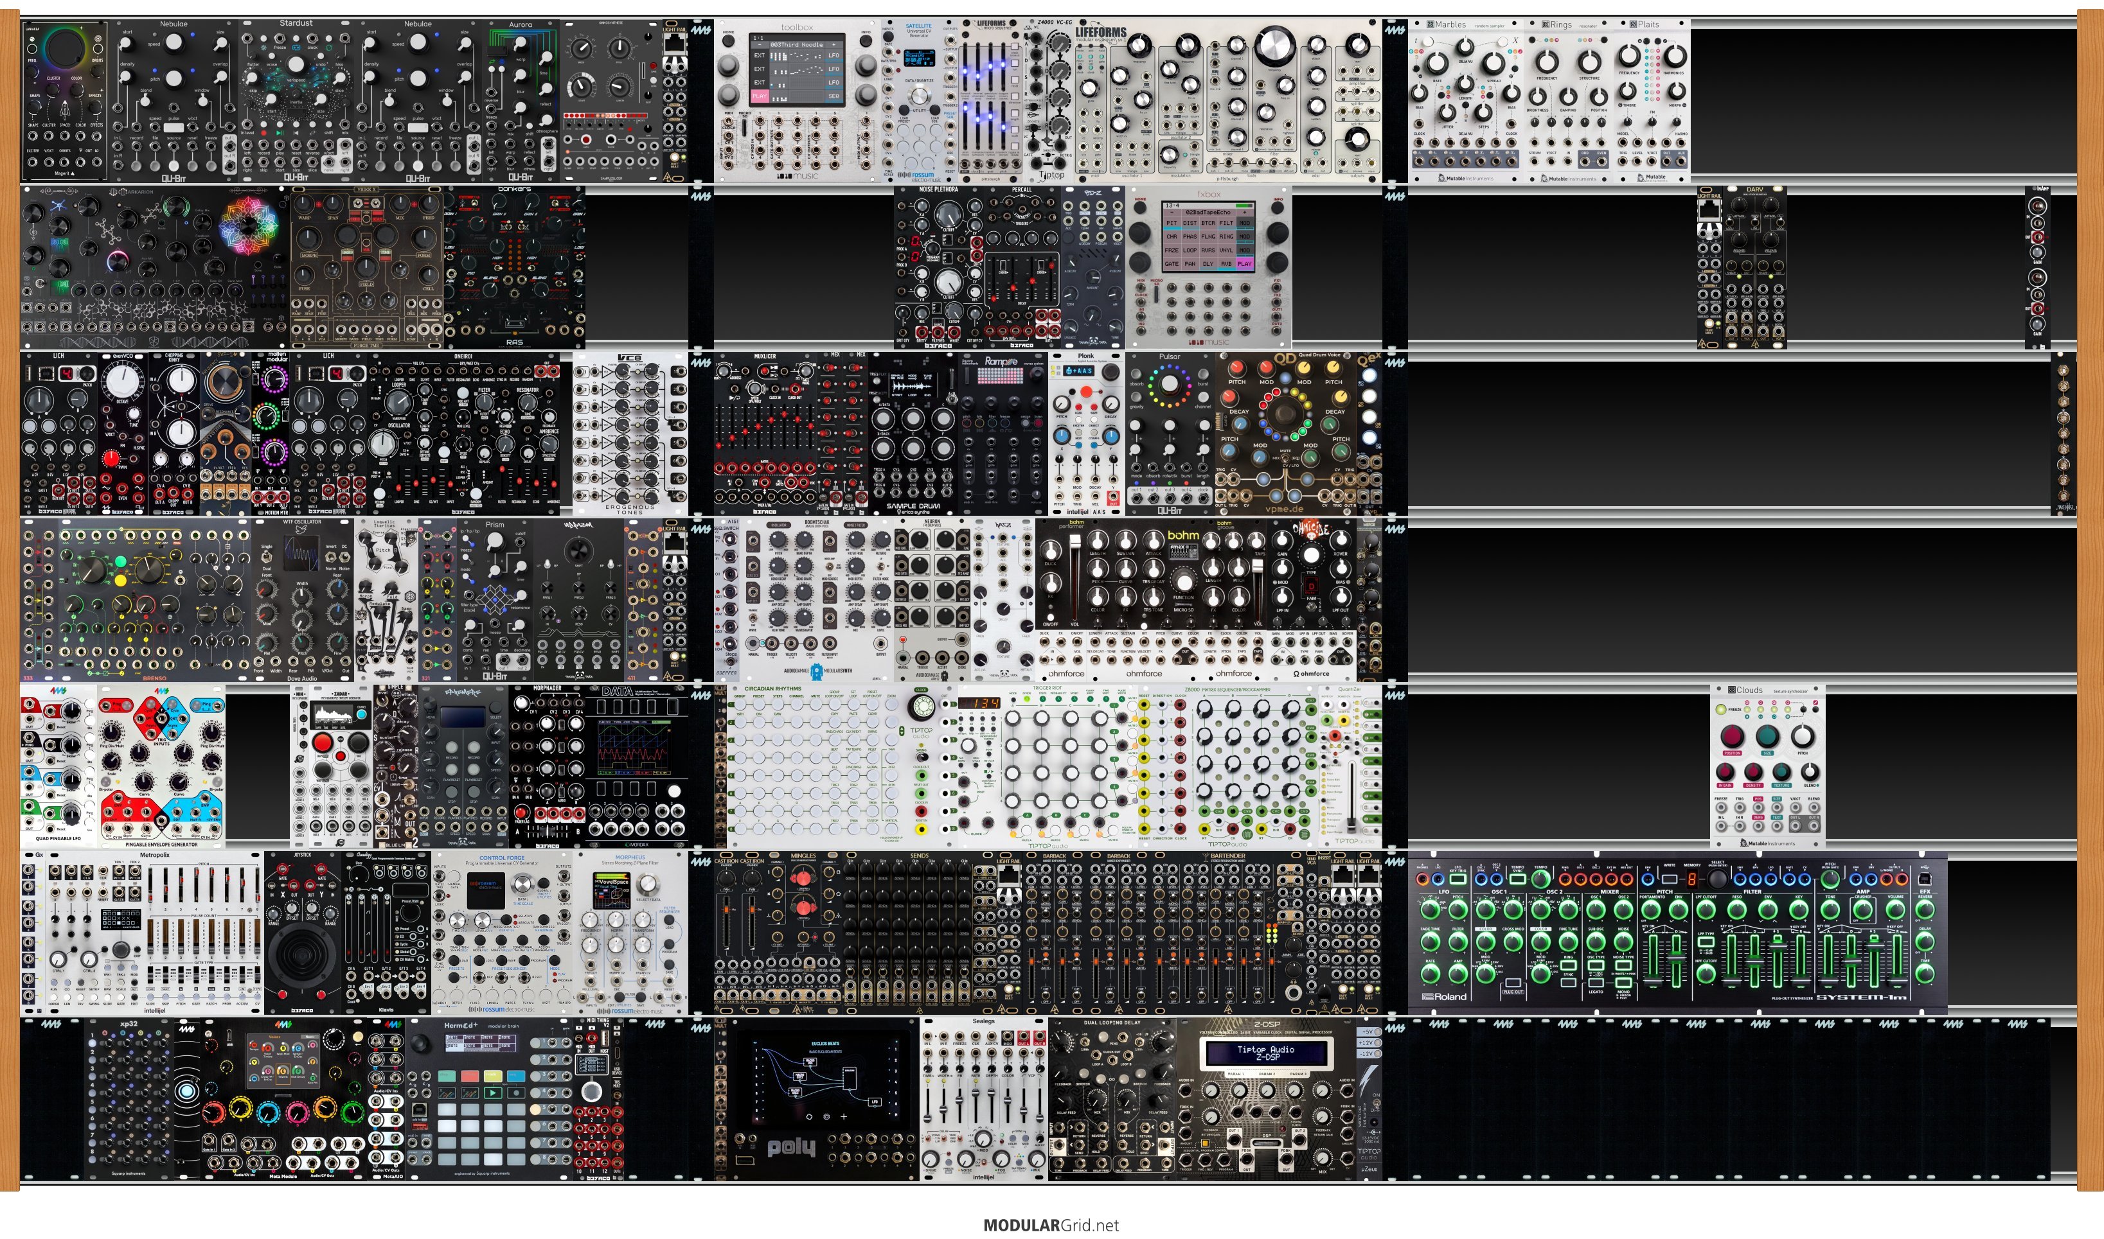Select the Poly Euclids Beats module

[825, 1099]
